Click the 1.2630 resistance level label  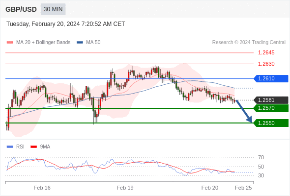266,64
